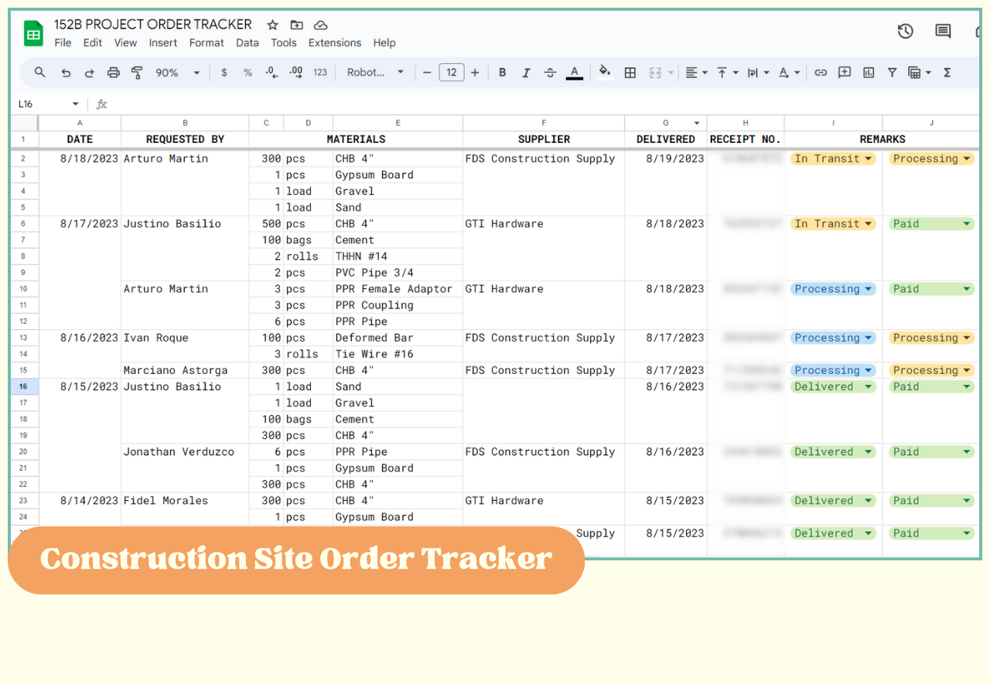
Task: Open the Roboto font dropdown
Action: click(x=375, y=73)
